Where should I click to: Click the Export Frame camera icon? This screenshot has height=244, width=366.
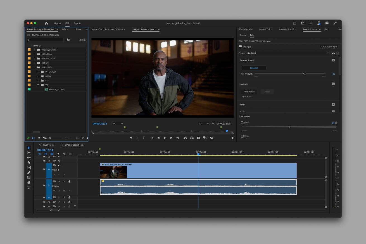point(198,138)
